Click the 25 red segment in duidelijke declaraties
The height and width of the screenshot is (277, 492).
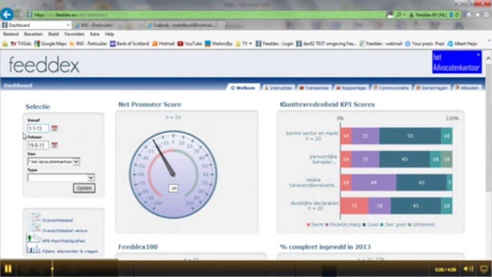354,206
